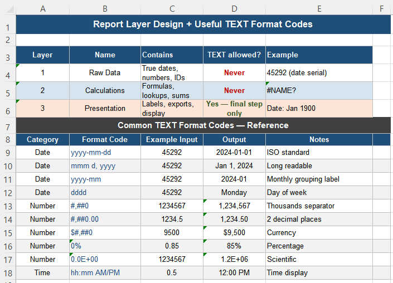Select row 7 header
Screen dimensions: 393x283
click(x=8, y=125)
